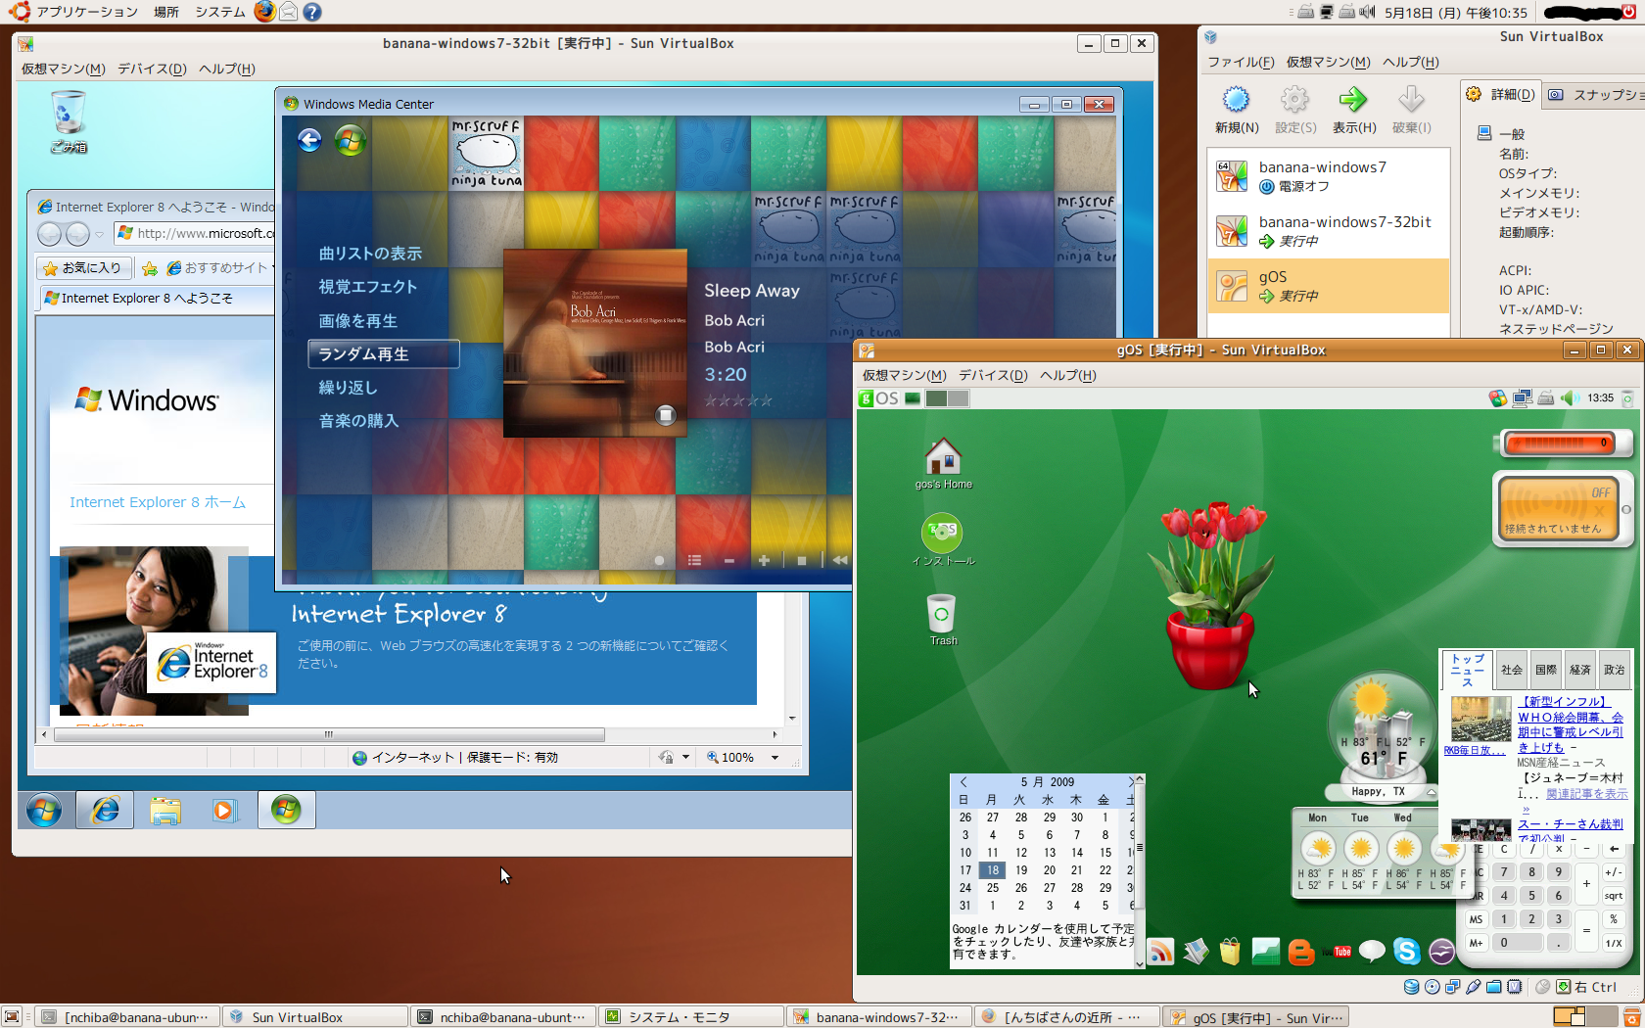Click the 表示(H) green arrow icon
The height and width of the screenshot is (1028, 1645).
(1353, 100)
